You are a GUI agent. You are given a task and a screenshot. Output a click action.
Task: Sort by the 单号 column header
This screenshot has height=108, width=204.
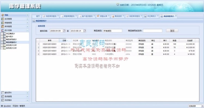pos(50,41)
